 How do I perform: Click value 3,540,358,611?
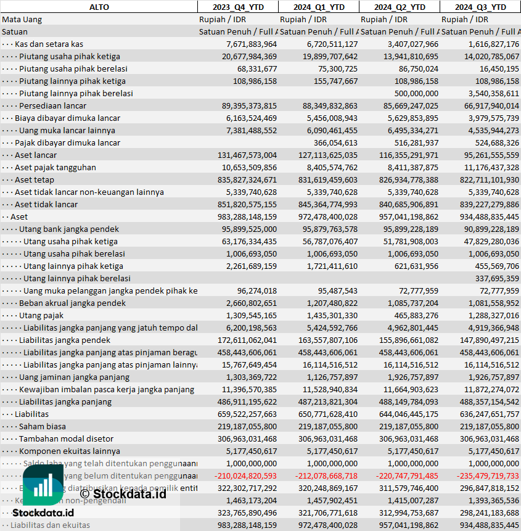click(x=494, y=94)
